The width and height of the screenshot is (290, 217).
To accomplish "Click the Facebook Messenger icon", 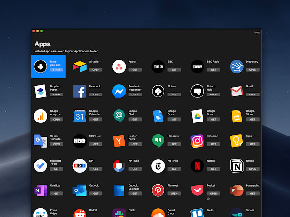I will [119, 91].
